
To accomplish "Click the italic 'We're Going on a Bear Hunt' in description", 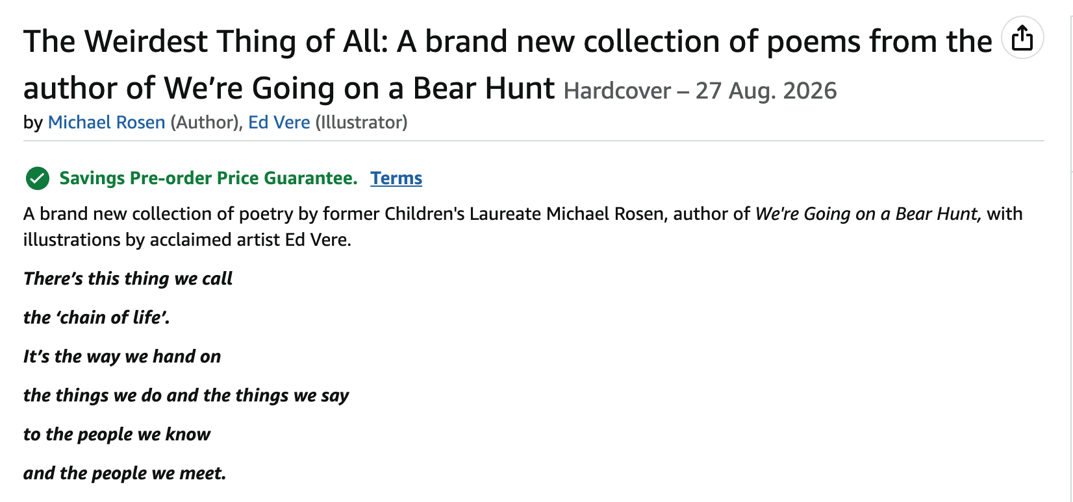I will pyautogui.click(x=867, y=214).
